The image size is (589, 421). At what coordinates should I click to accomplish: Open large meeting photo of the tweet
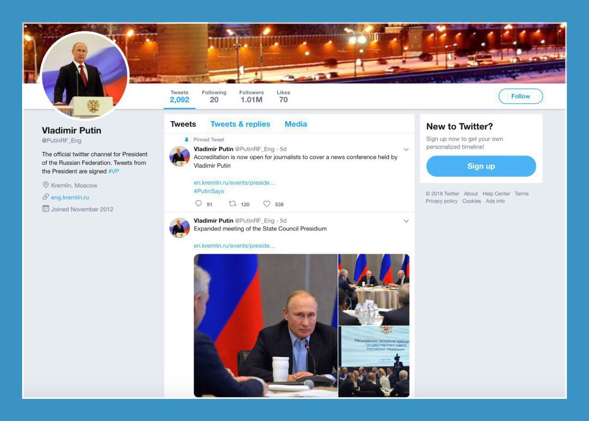tap(266, 325)
